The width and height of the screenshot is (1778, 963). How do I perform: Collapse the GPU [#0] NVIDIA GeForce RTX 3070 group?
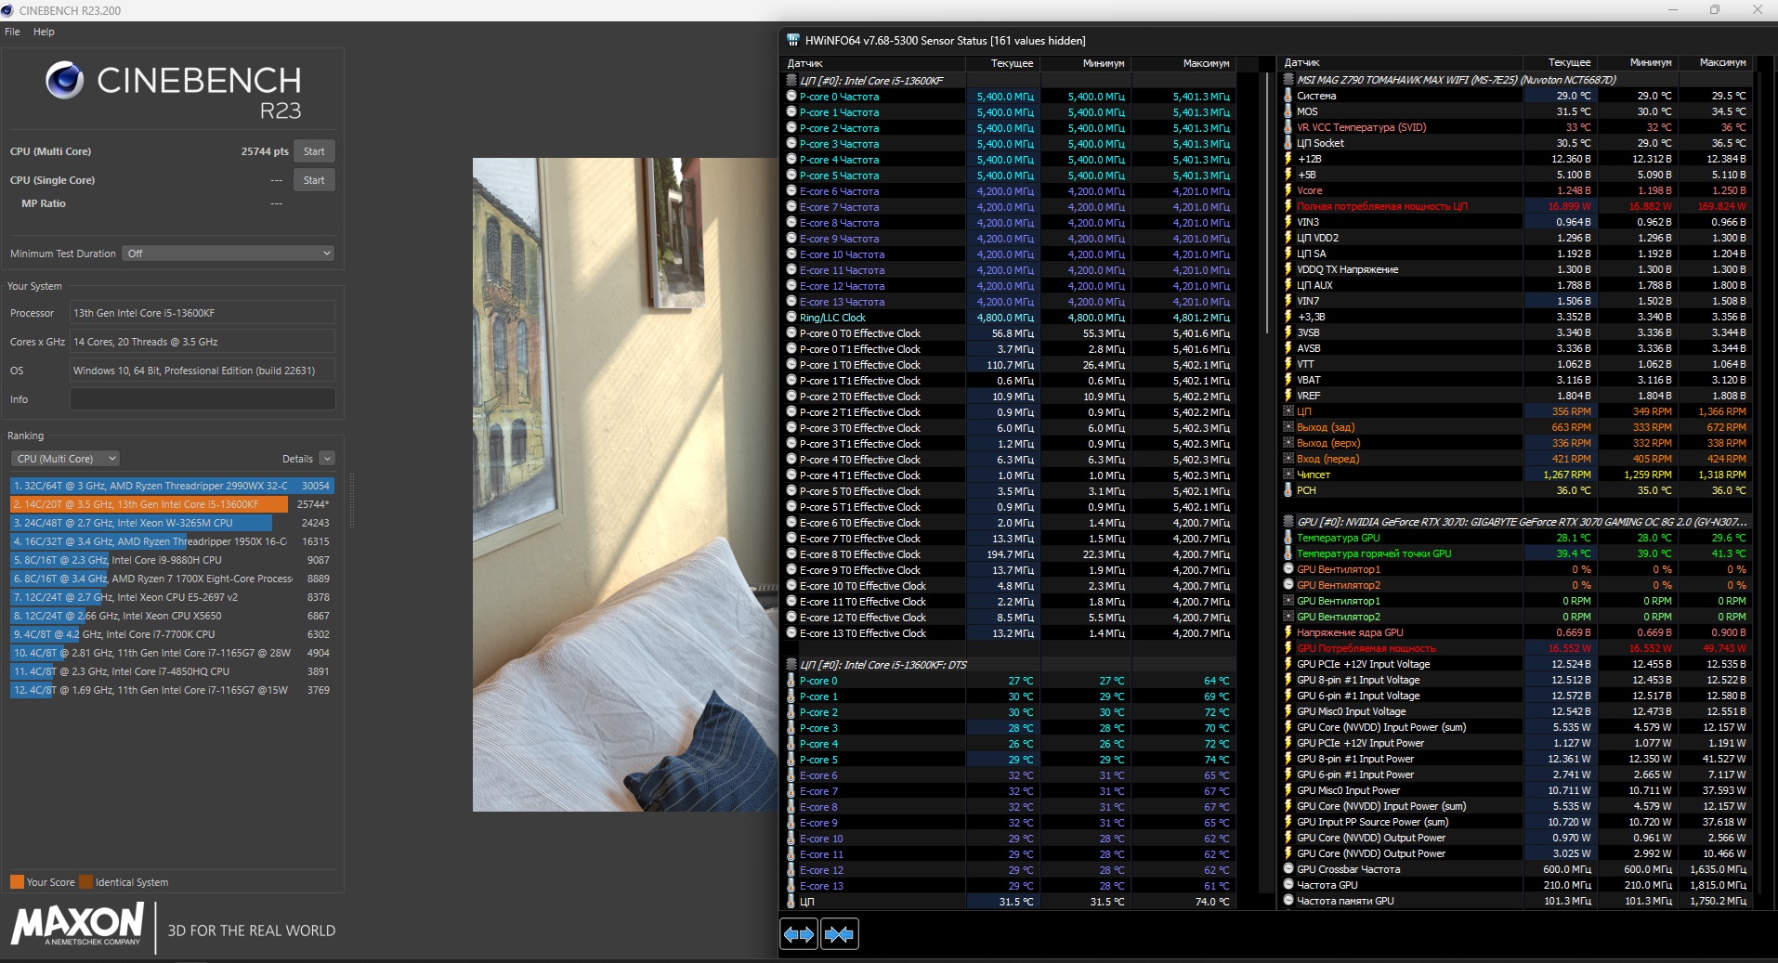[1288, 522]
